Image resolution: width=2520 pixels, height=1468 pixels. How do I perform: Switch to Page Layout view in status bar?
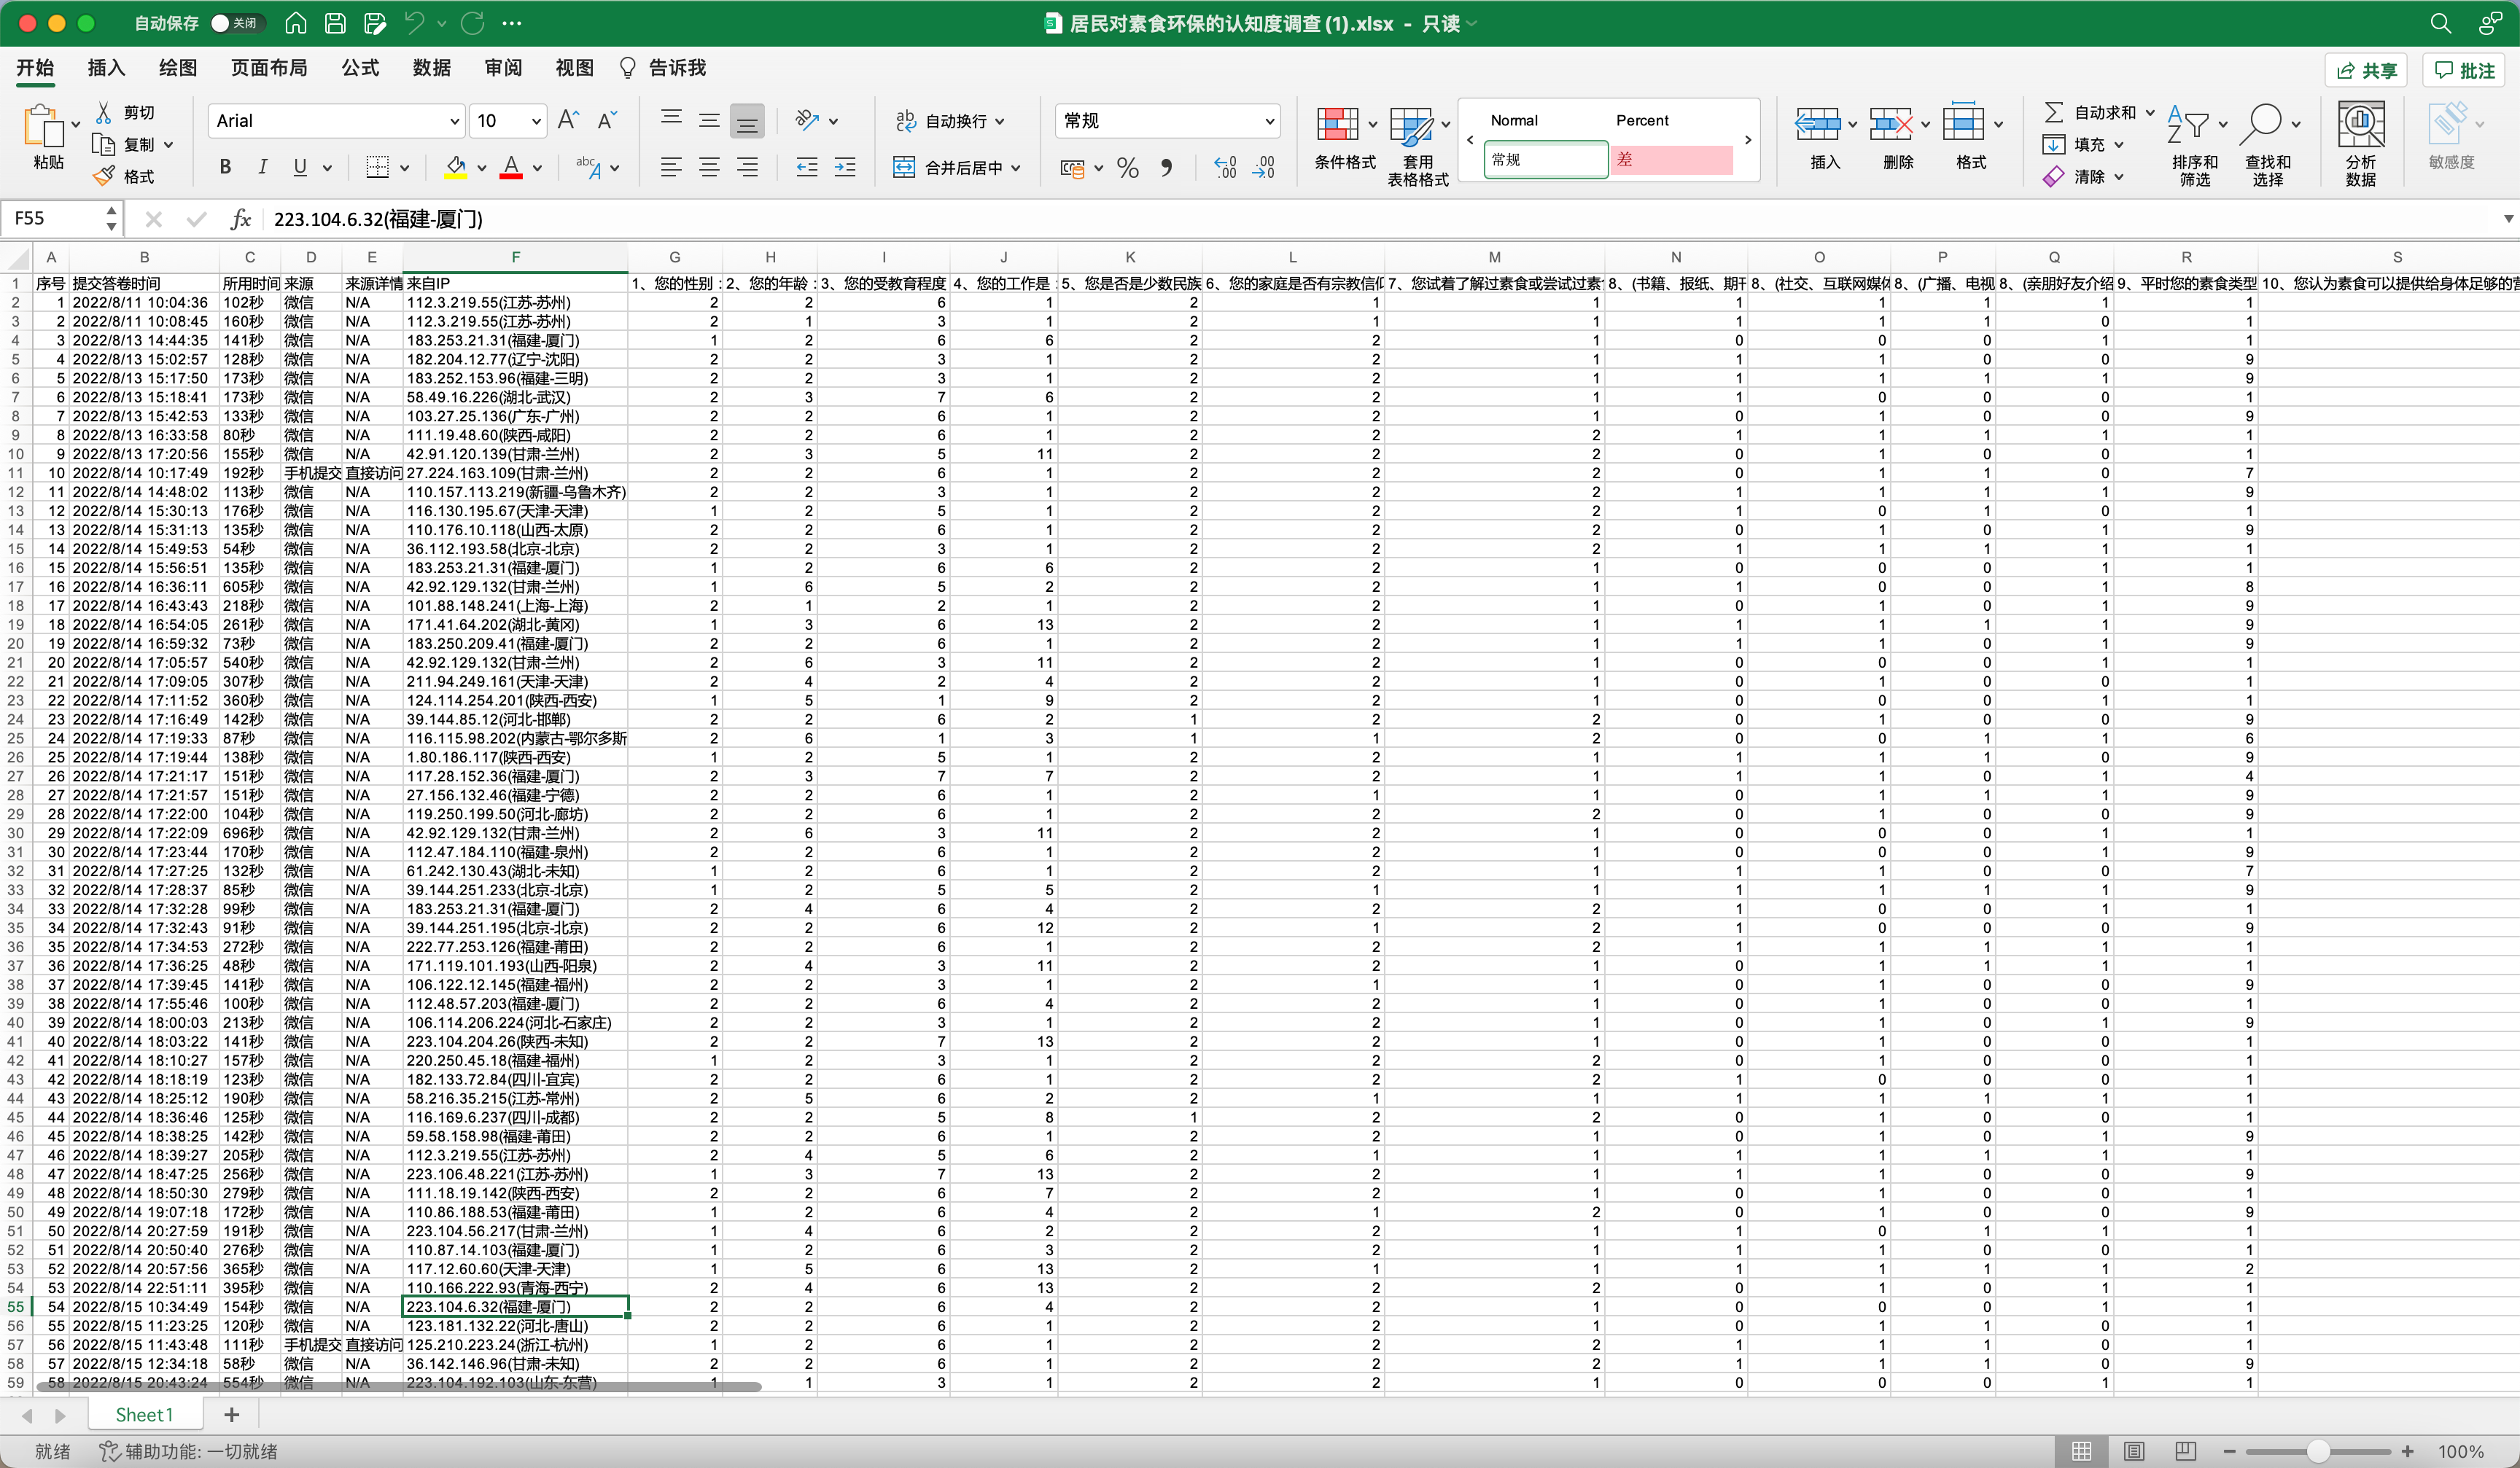(x=2133, y=1450)
